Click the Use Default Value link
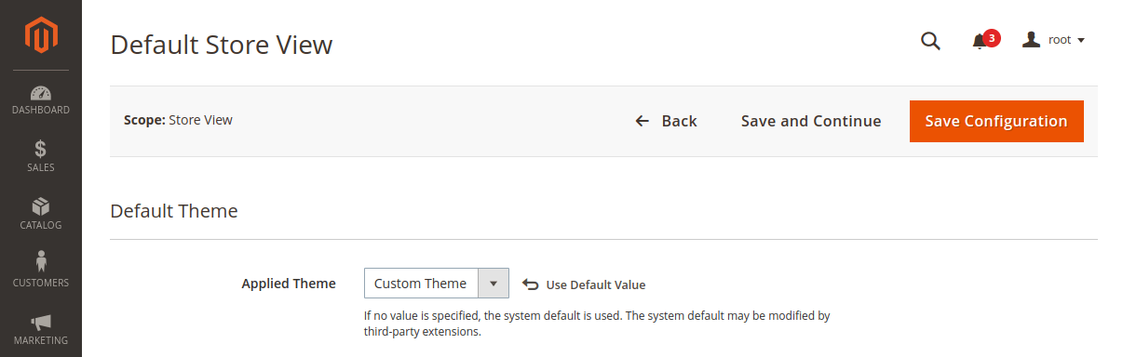Screen dimensions: 1123x357 click(596, 285)
